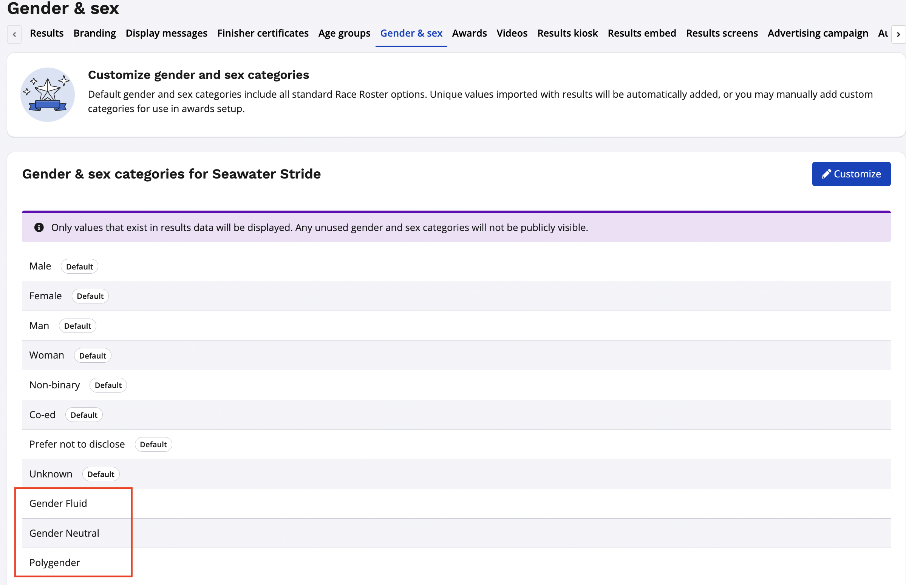The image size is (906, 585).
Task: Click the Default badge beside Non-binary
Action: (x=108, y=385)
